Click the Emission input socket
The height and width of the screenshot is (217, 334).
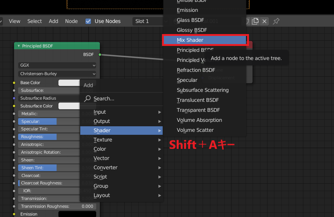point(14,214)
